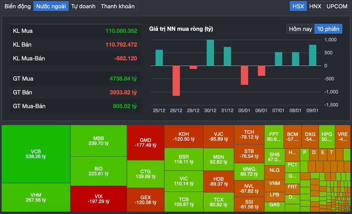The height and width of the screenshot is (214, 352).
Task: Open the TCB 105.67 tỷ tile
Action: pos(184,202)
